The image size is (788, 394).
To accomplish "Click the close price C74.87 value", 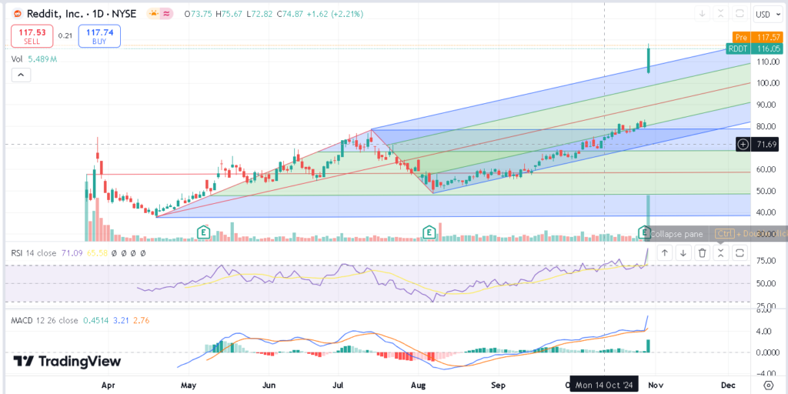I will pos(289,14).
